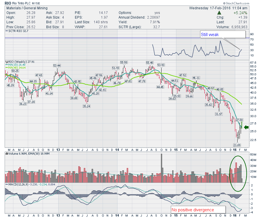Select the Volume value 6,958,963

click(x=239, y=27)
